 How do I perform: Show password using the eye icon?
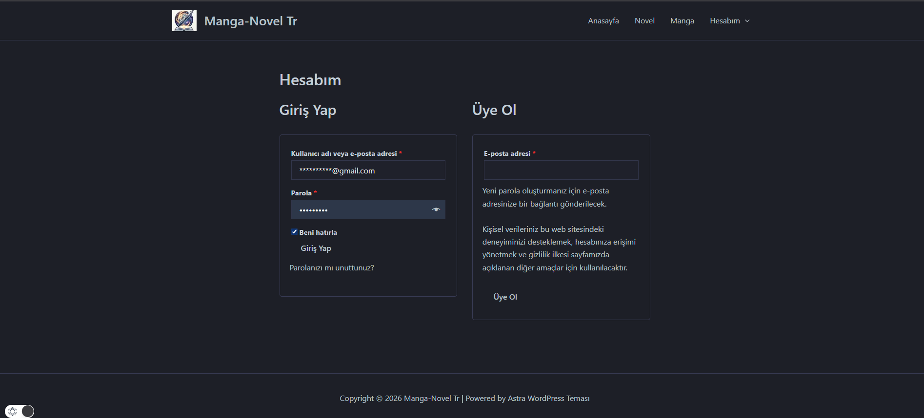(x=436, y=209)
